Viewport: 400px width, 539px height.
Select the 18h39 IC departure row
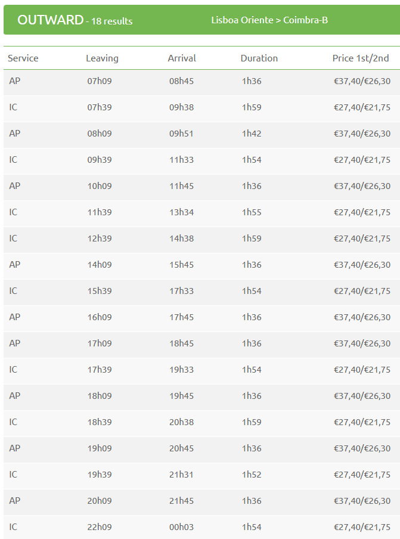tap(201, 423)
